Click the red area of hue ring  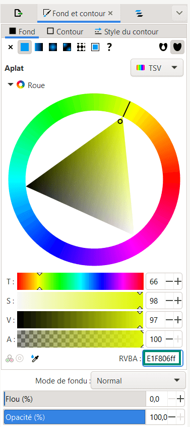click(171, 179)
